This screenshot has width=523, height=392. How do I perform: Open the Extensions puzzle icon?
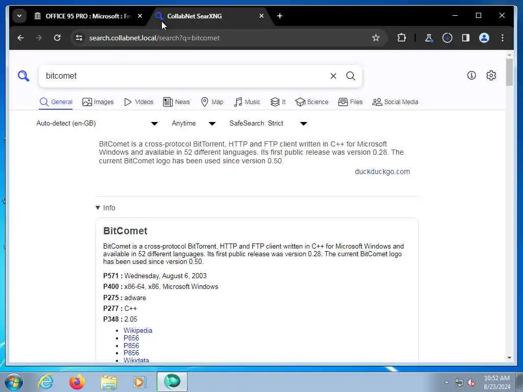(x=401, y=38)
